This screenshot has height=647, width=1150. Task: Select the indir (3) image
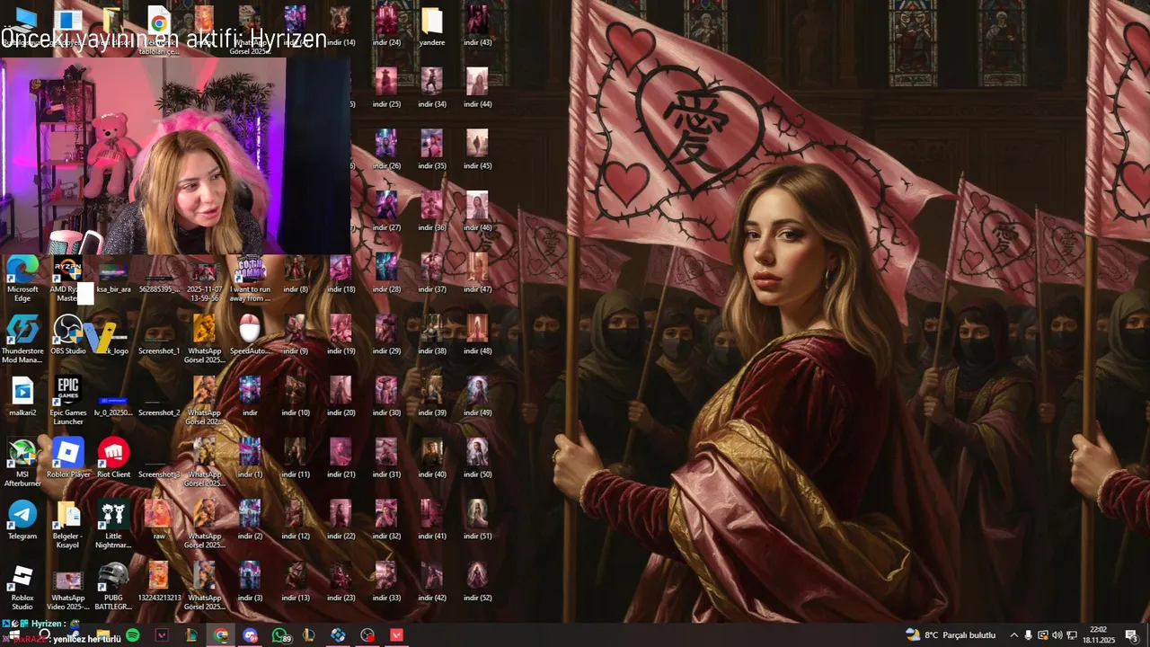point(250,581)
